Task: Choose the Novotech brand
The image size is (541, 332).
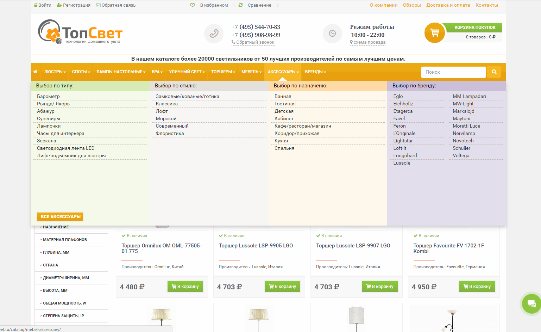Action: (463, 141)
